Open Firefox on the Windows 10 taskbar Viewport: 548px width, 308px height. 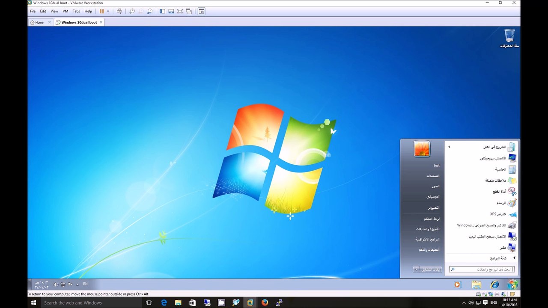[x=265, y=302]
